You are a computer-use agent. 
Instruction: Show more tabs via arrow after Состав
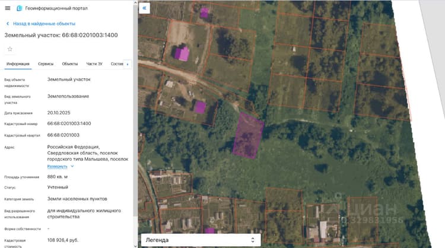pyautogui.click(x=128, y=64)
